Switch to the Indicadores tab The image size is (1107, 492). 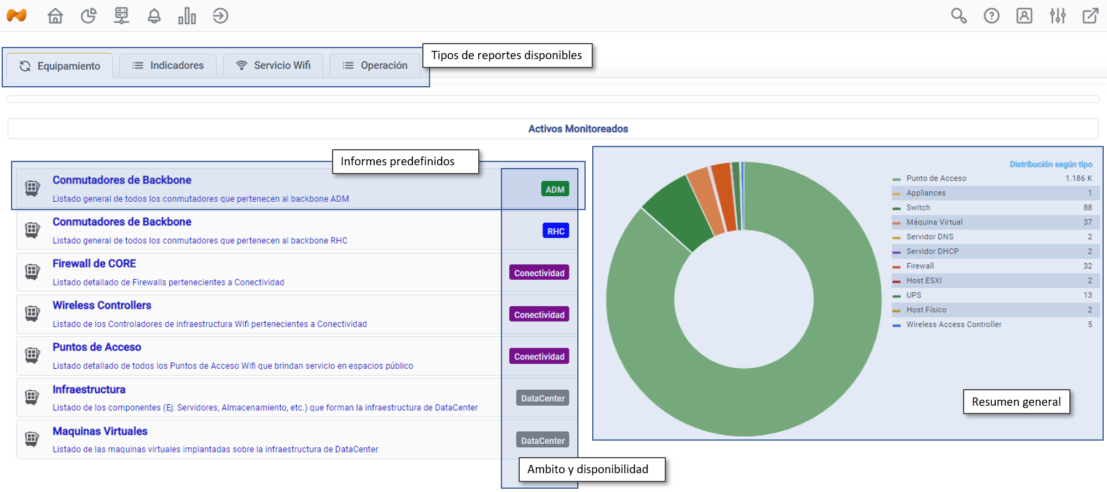tap(168, 66)
